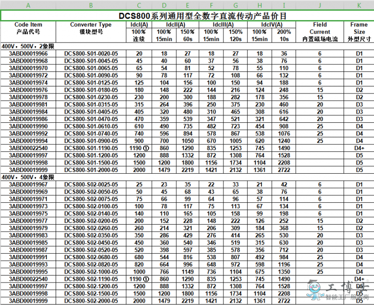Click code cell 3ABD00019990

click(x=28, y=126)
